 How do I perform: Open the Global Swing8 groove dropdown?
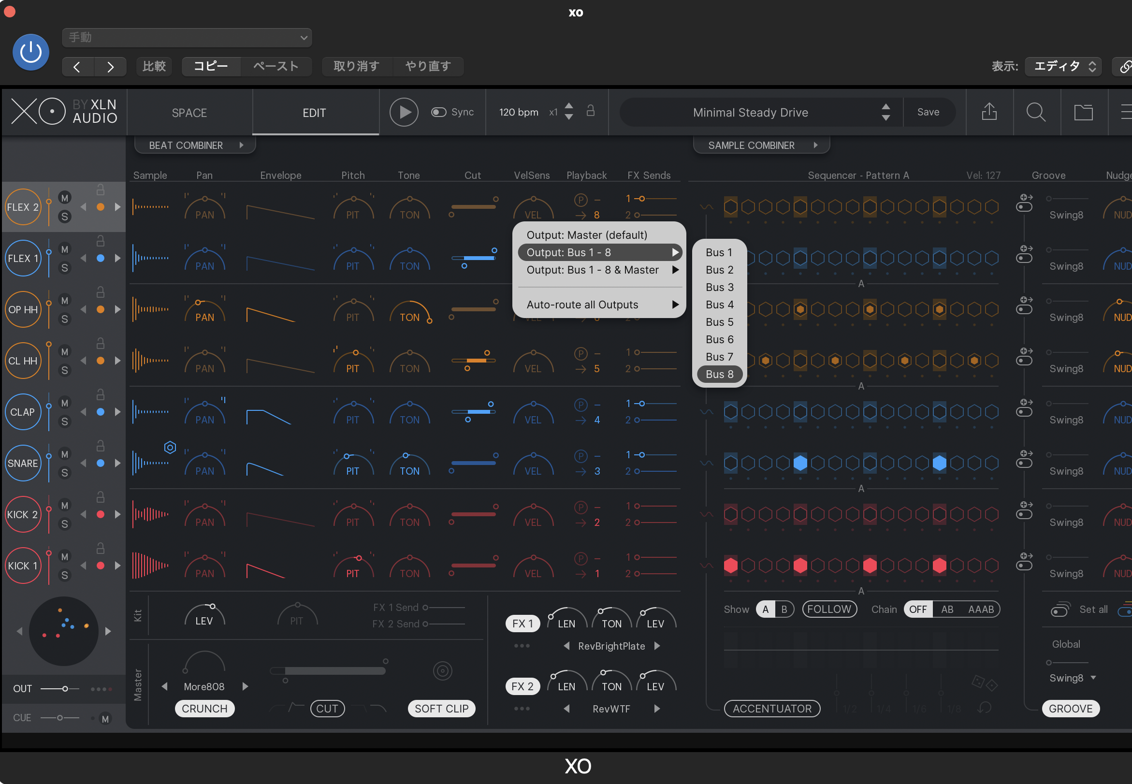(x=1072, y=678)
